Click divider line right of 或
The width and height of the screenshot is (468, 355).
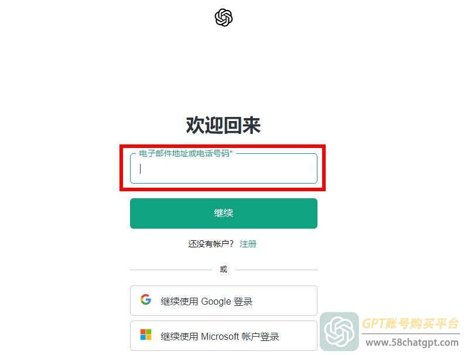click(x=276, y=270)
